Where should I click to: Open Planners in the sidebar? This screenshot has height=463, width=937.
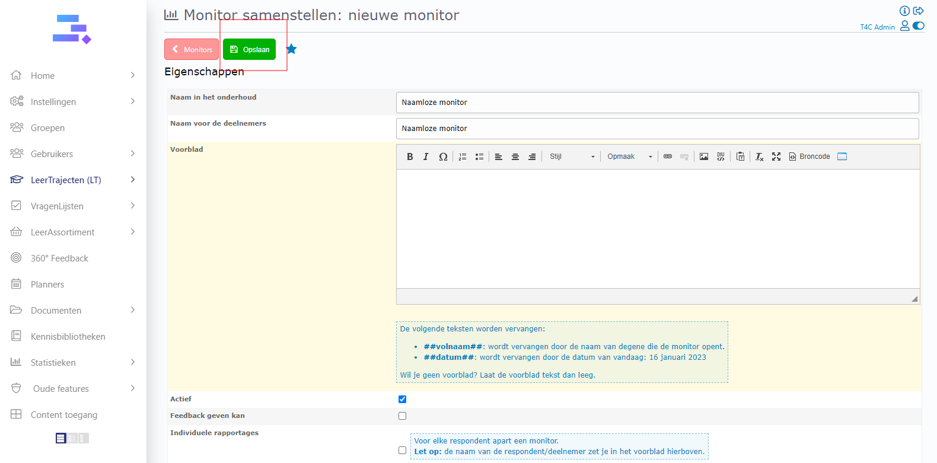click(x=47, y=285)
